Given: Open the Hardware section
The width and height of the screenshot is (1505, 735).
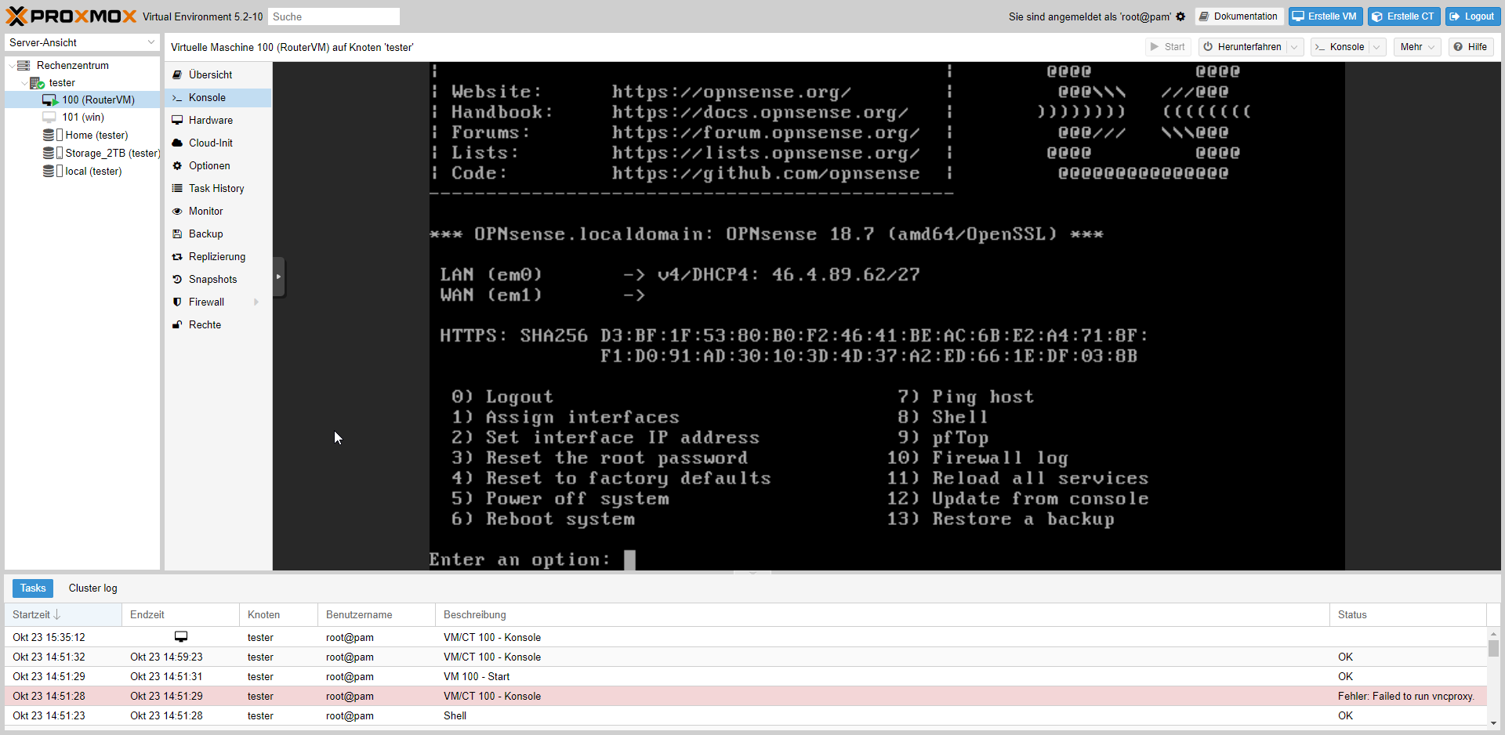Looking at the screenshot, I should (210, 121).
